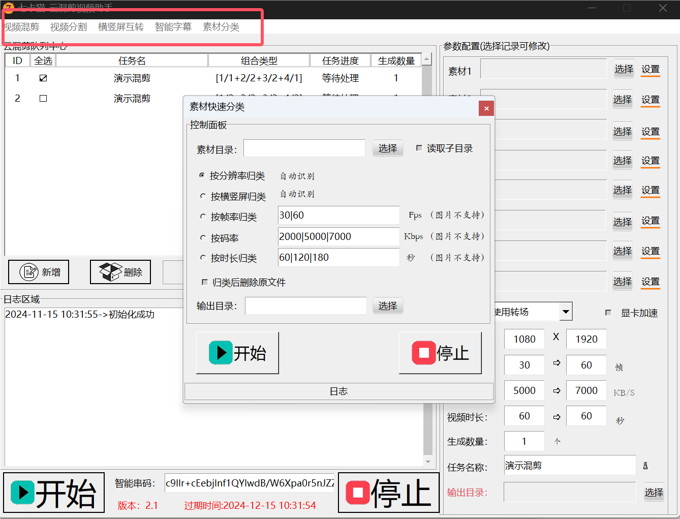This screenshot has height=519, width=680.
Task: Select 按时长归类 radio button
Action: pos(203,258)
